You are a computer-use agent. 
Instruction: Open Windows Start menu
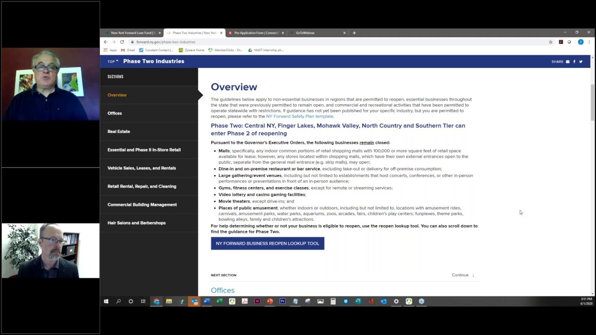pos(106,301)
